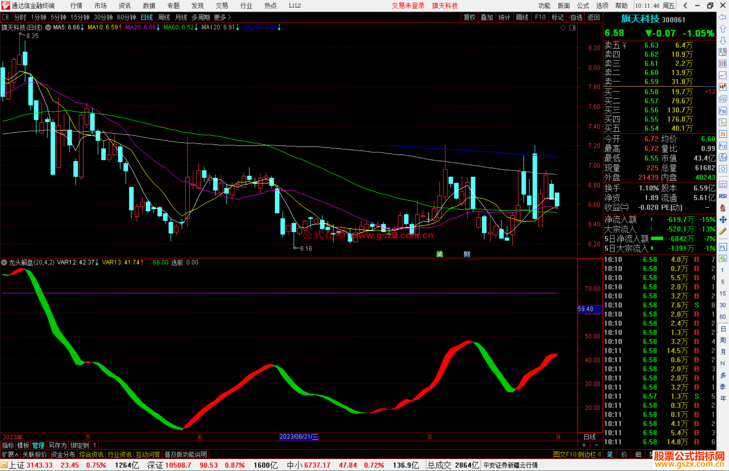Expand the 卖五 order depth arrow
The width and height of the screenshot is (729, 471).
[624, 45]
